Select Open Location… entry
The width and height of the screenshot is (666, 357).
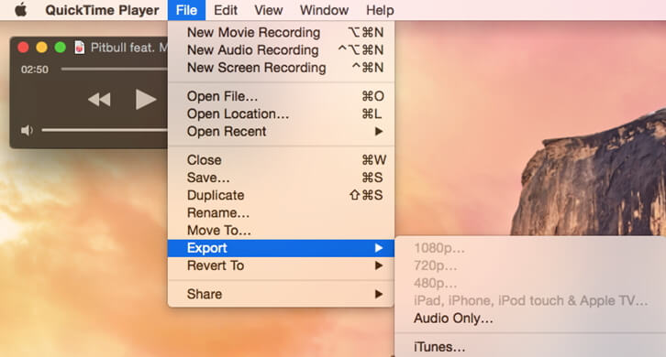pos(282,114)
